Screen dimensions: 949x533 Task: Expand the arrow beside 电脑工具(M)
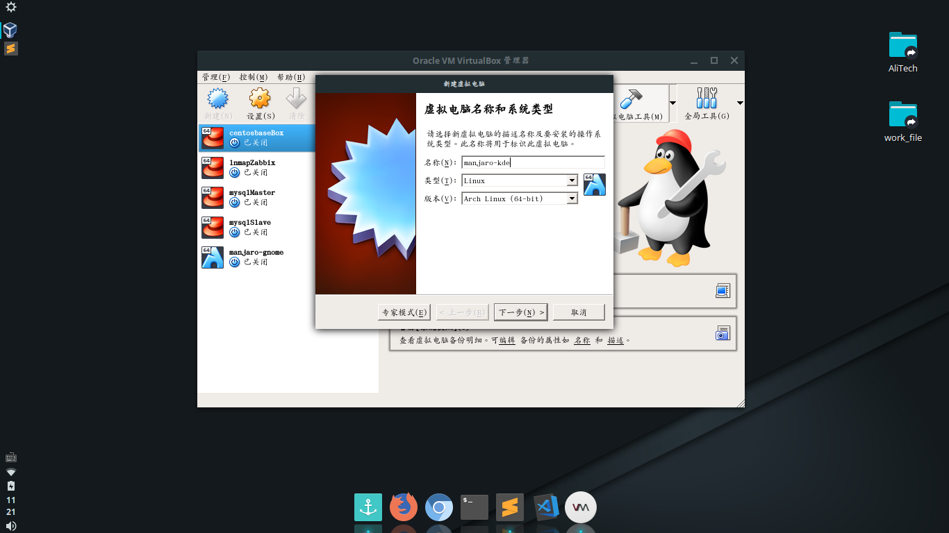pos(672,103)
